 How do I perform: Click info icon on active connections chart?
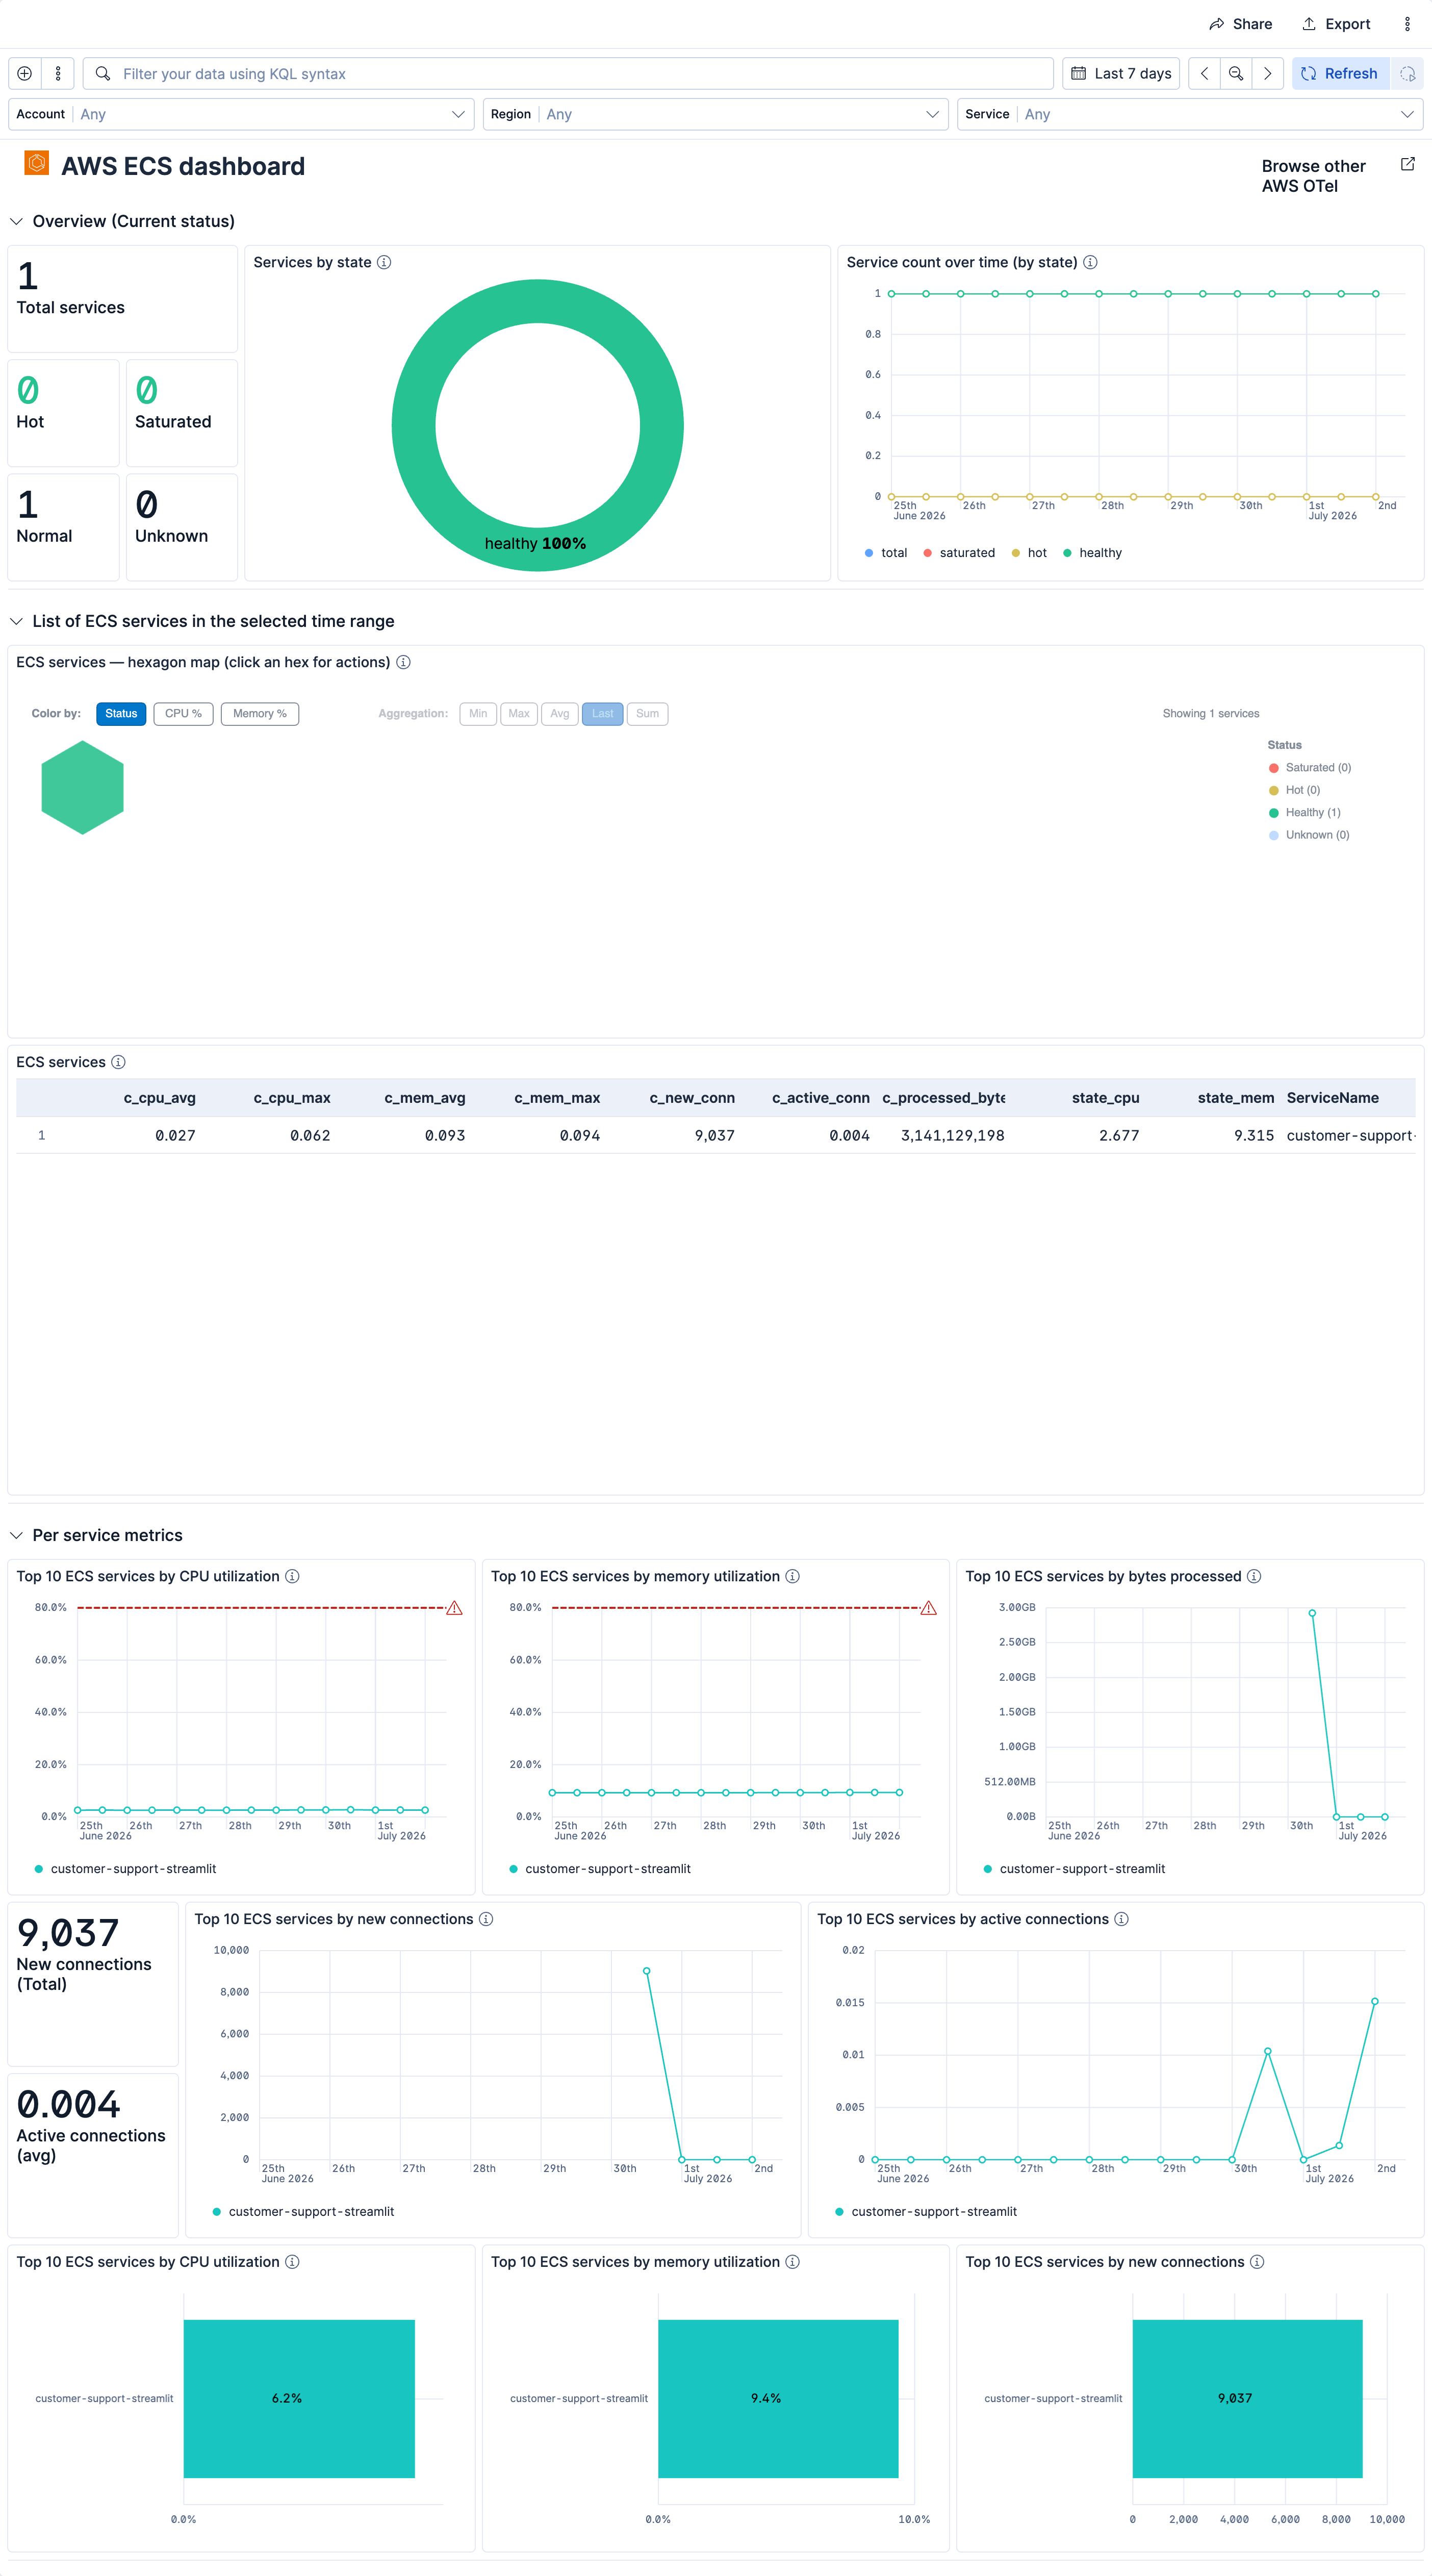click(1121, 1919)
